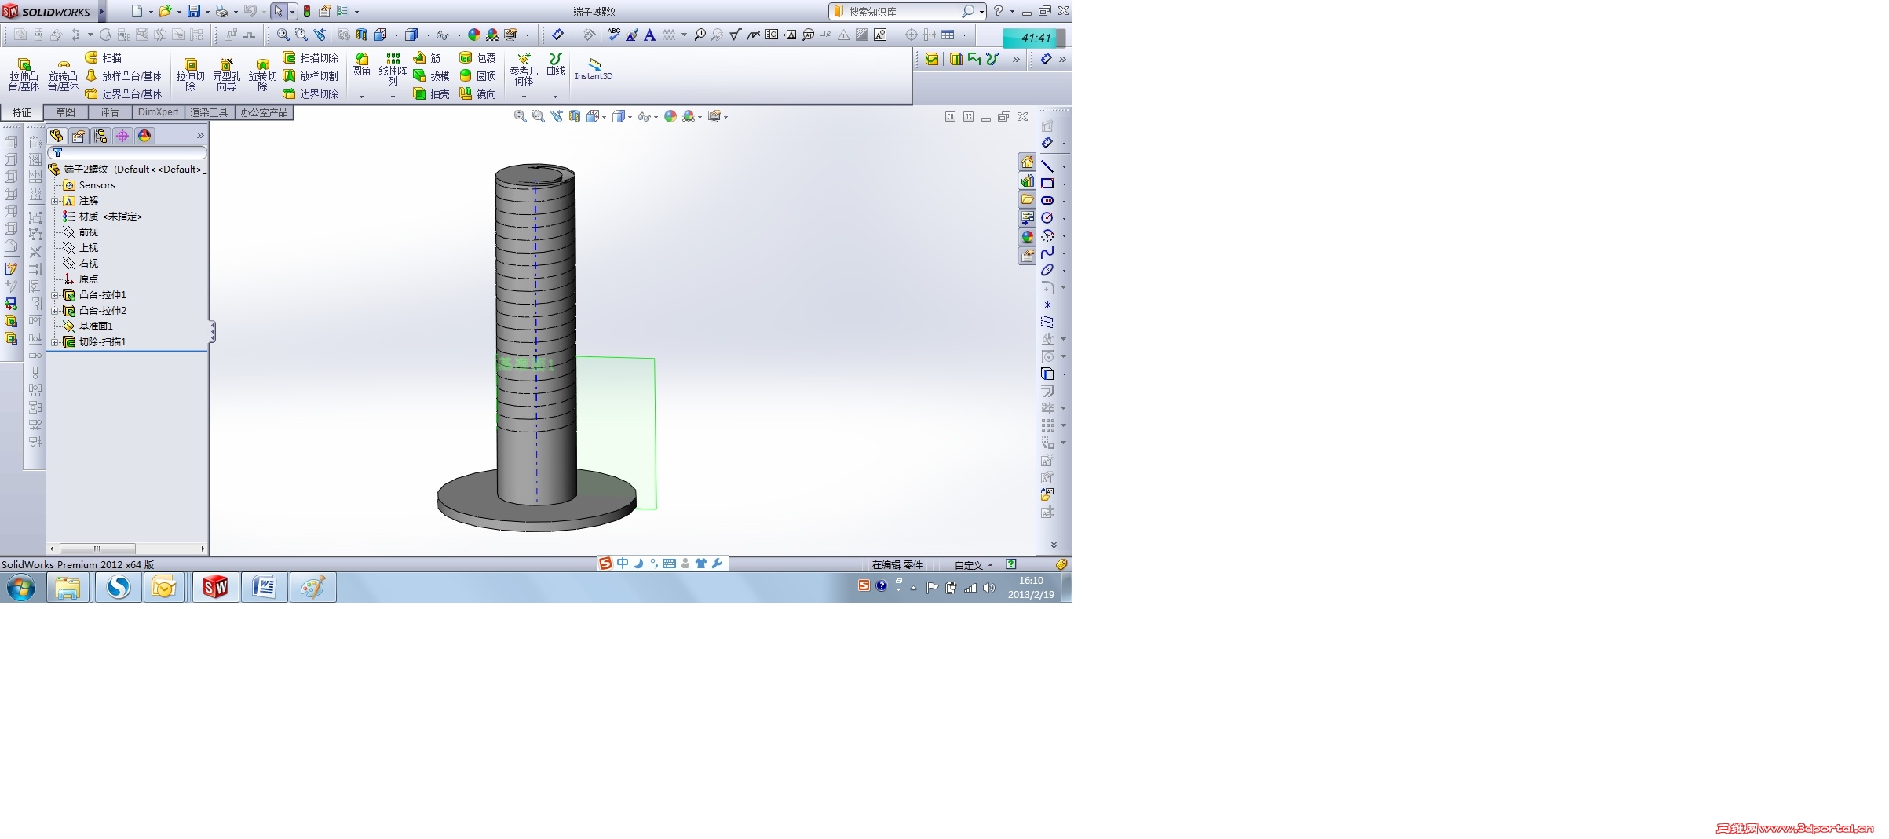
Task: Open 参考几何体 reference geometry
Action: 524,69
